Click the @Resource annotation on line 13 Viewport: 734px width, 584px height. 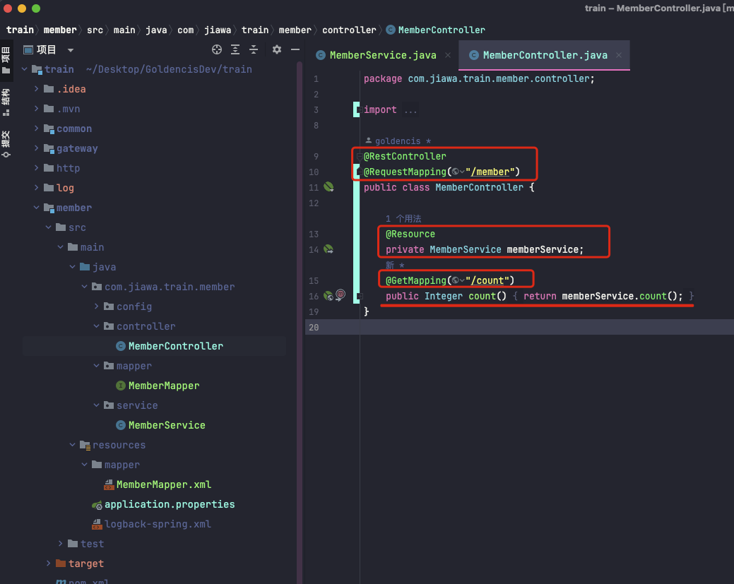point(410,234)
